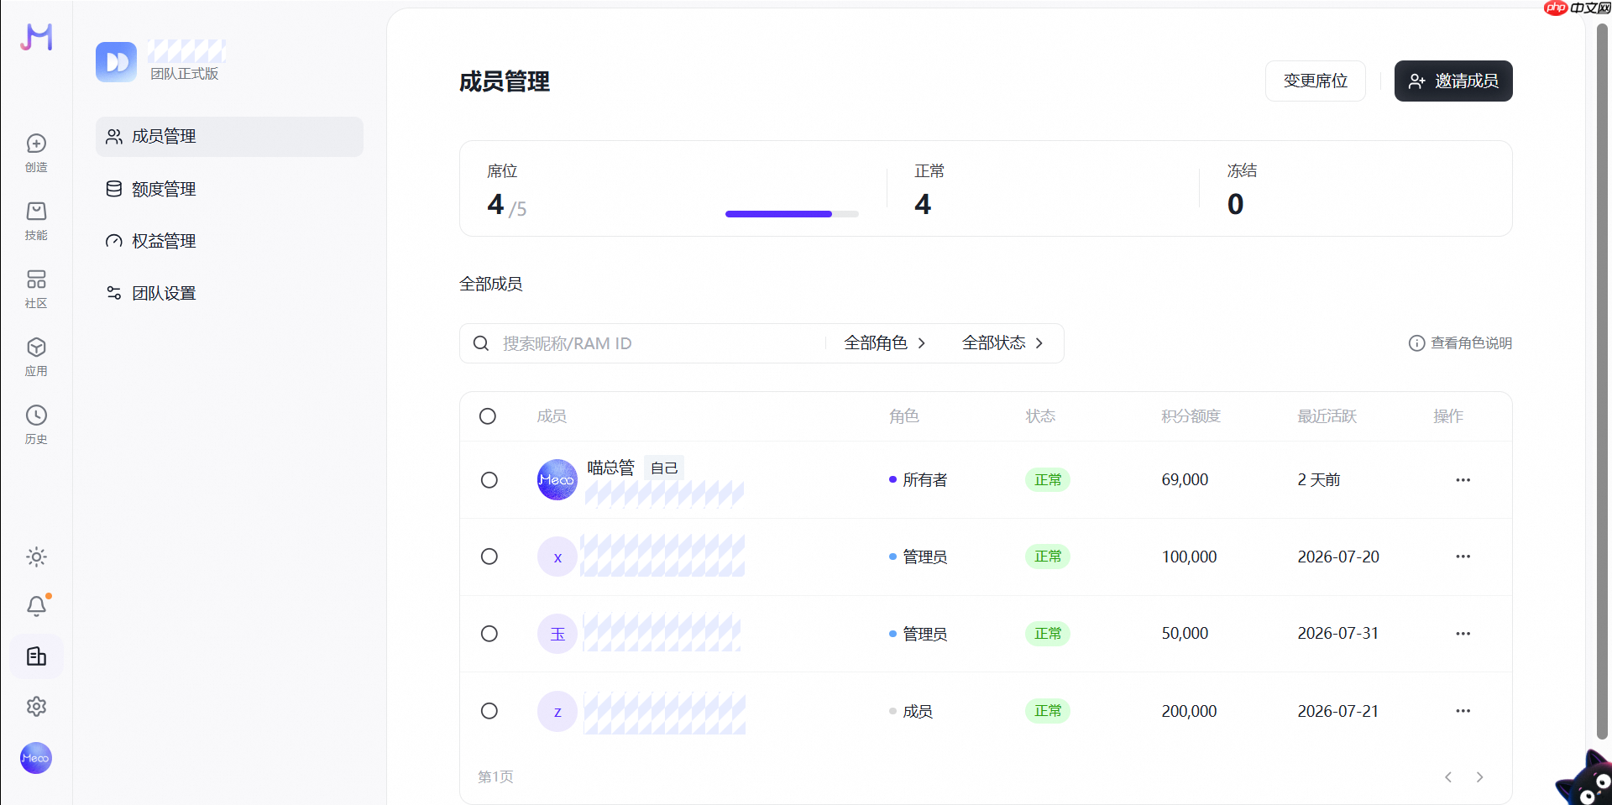1612x805 pixels.
Task: Open notifications bell icon
Action: (36, 606)
